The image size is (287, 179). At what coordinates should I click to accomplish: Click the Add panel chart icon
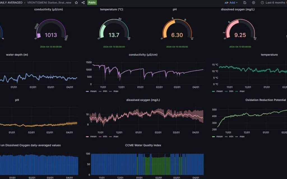(x=226, y=3)
